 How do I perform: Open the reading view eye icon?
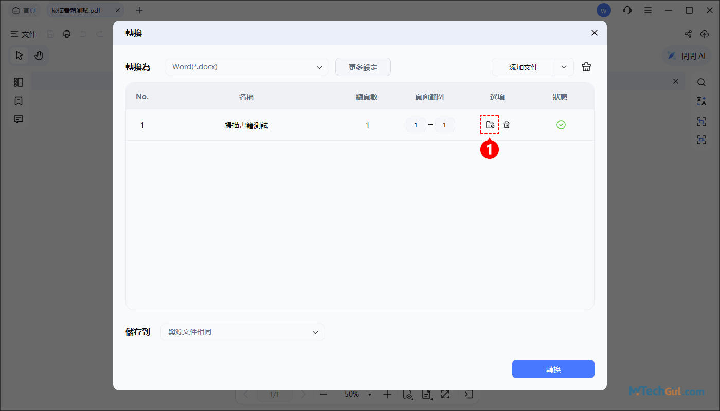[408, 395]
